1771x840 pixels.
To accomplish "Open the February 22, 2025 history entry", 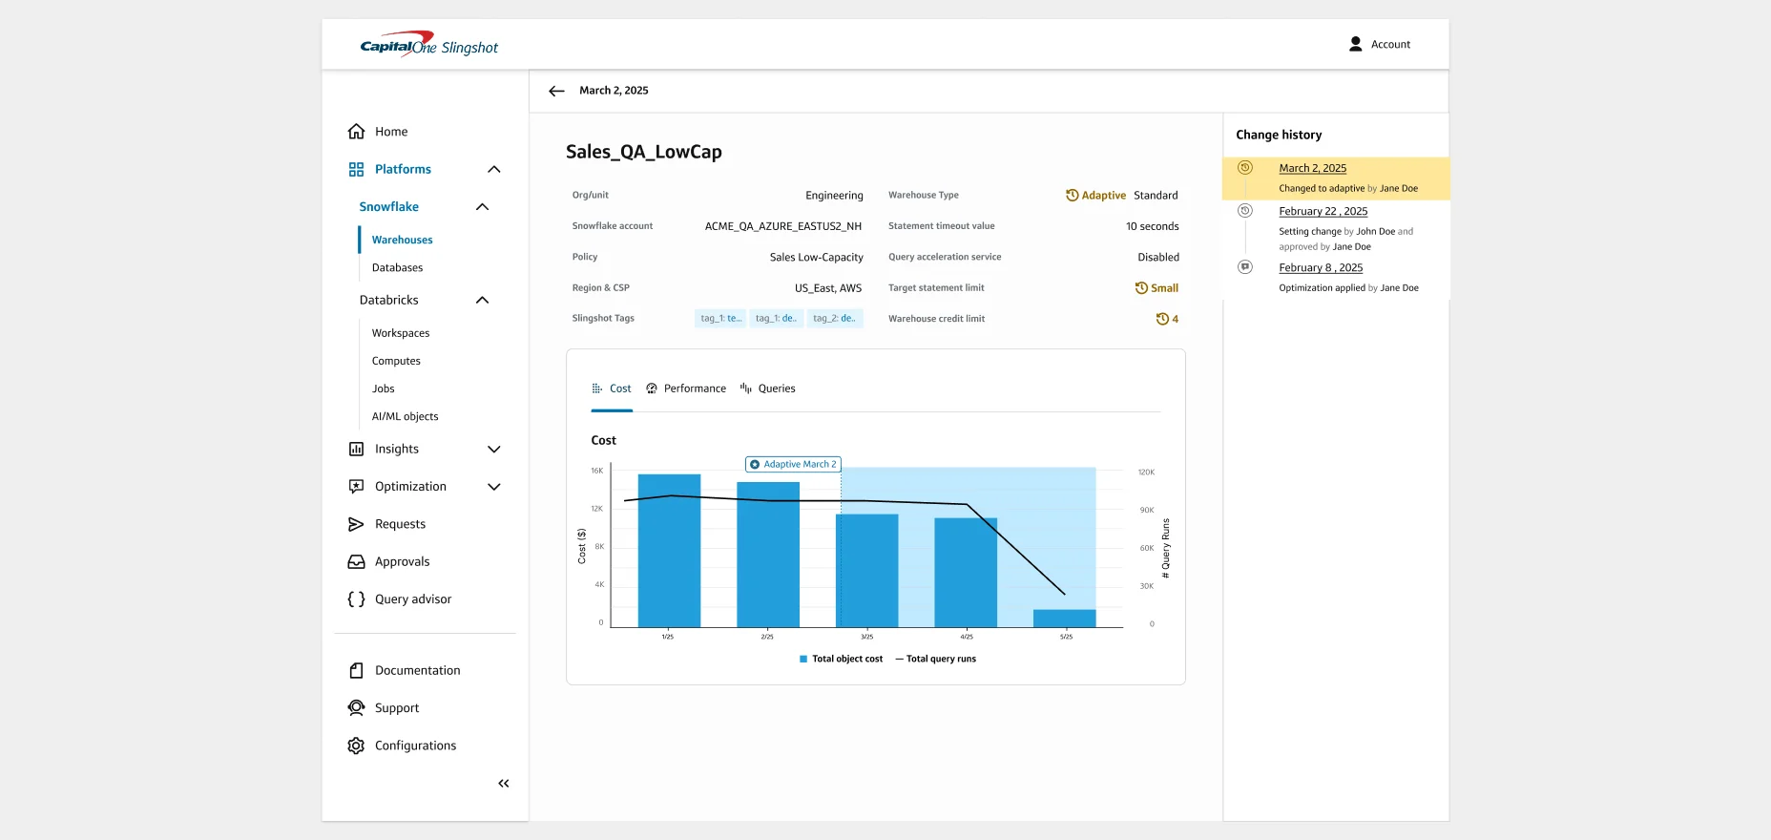I will (1323, 212).
